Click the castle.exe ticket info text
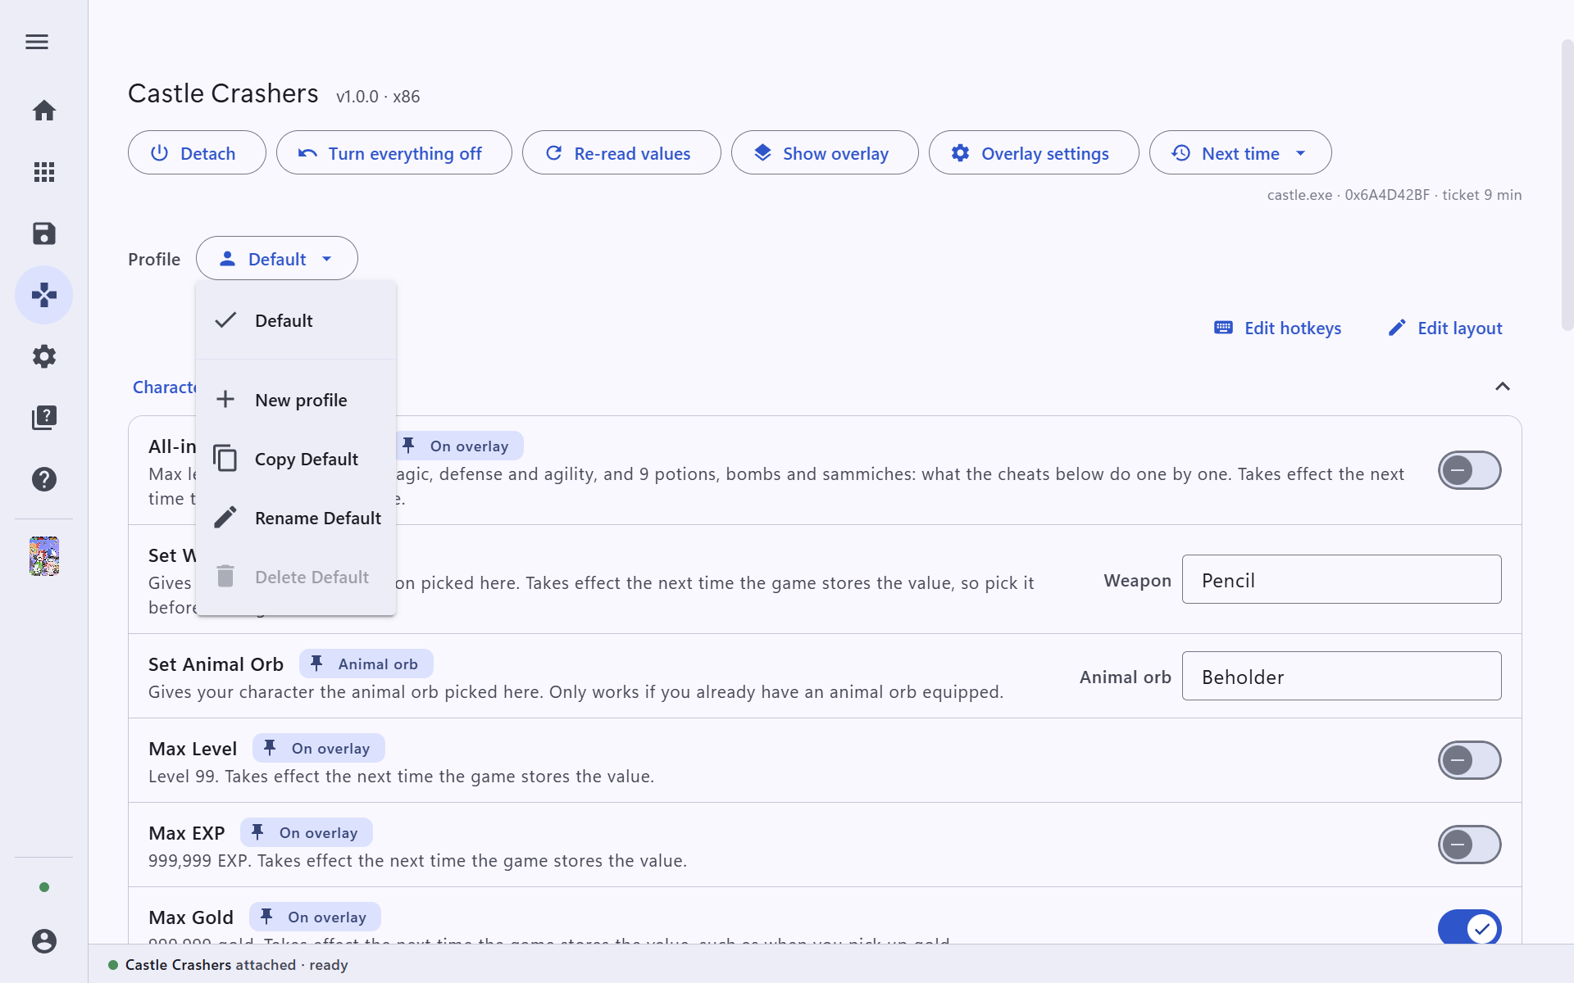Screen dimensions: 1574x983 [x=1394, y=195]
